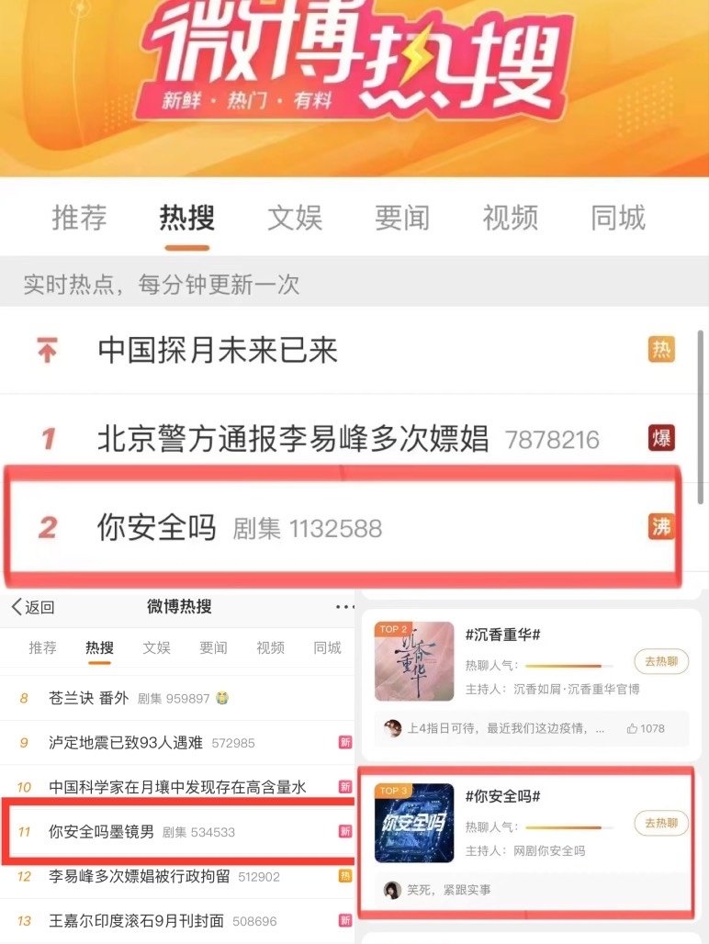Tap the orange 热 badge
This screenshot has height=944, width=709.
click(x=661, y=349)
